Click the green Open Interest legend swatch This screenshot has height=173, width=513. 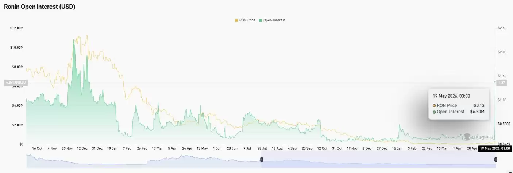(261, 20)
